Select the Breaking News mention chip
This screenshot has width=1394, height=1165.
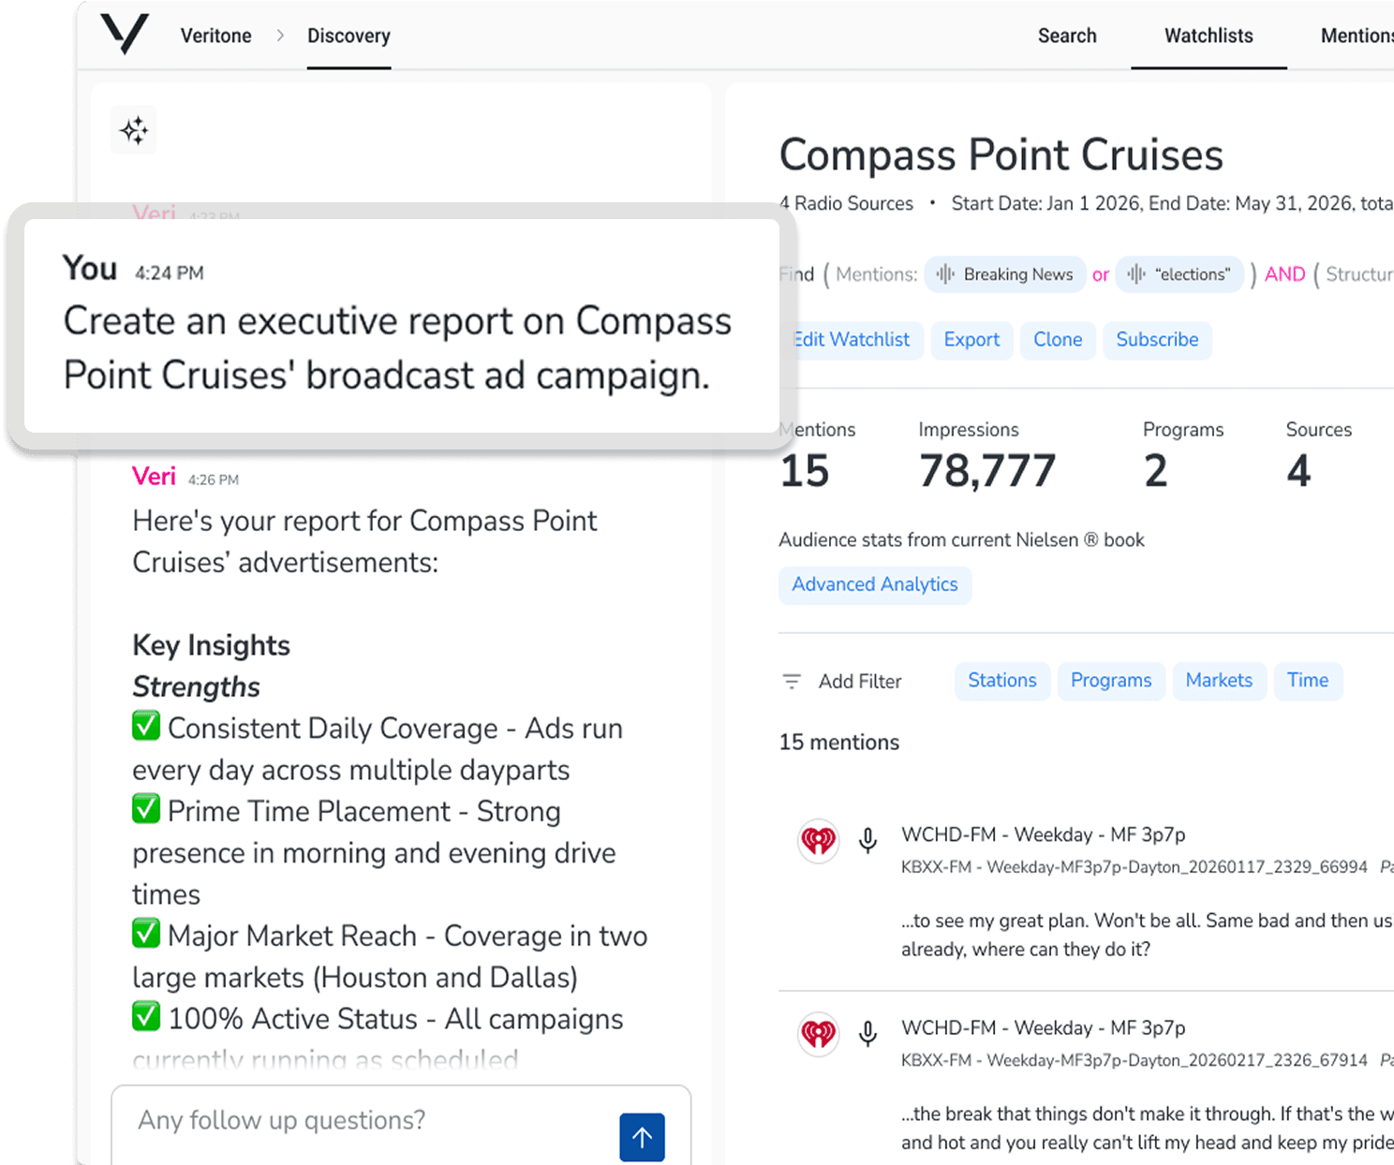point(1005,274)
